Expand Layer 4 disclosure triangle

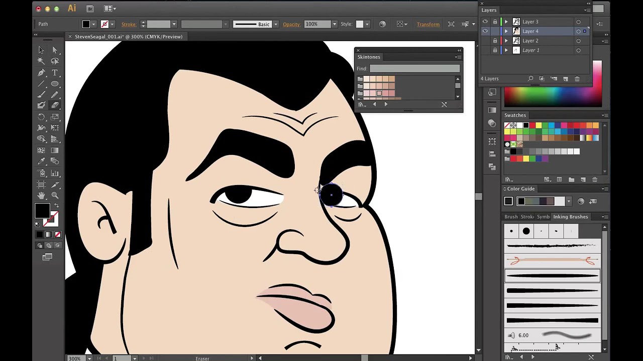pyautogui.click(x=506, y=31)
